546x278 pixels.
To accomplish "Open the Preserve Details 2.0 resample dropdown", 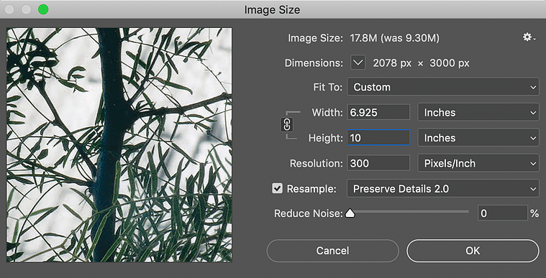I will click(x=443, y=189).
